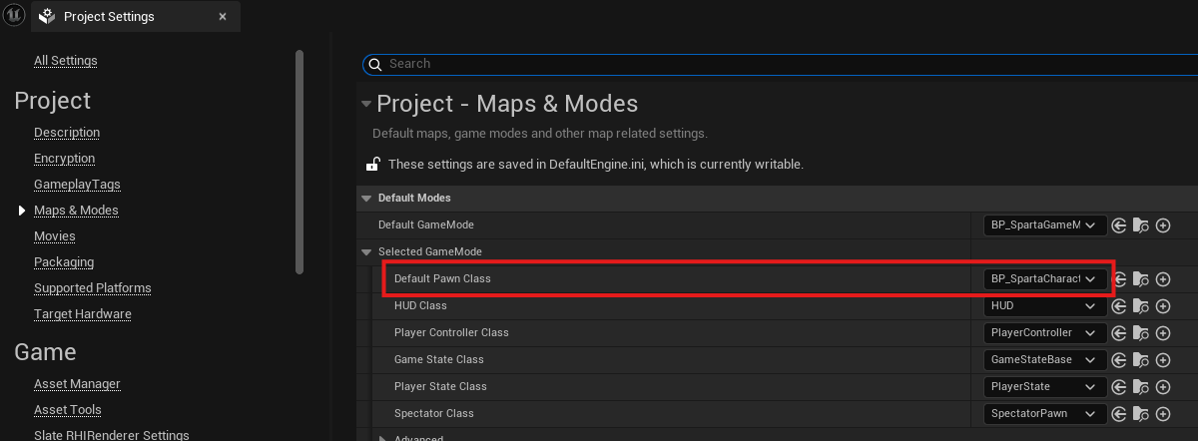Image resolution: width=1198 pixels, height=441 pixels.
Task: Use selected asset for Player Controller Class
Action: pos(1119,333)
